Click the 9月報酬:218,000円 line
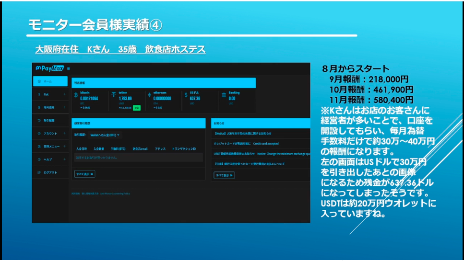The height and width of the screenshot is (261, 464). pyautogui.click(x=369, y=79)
